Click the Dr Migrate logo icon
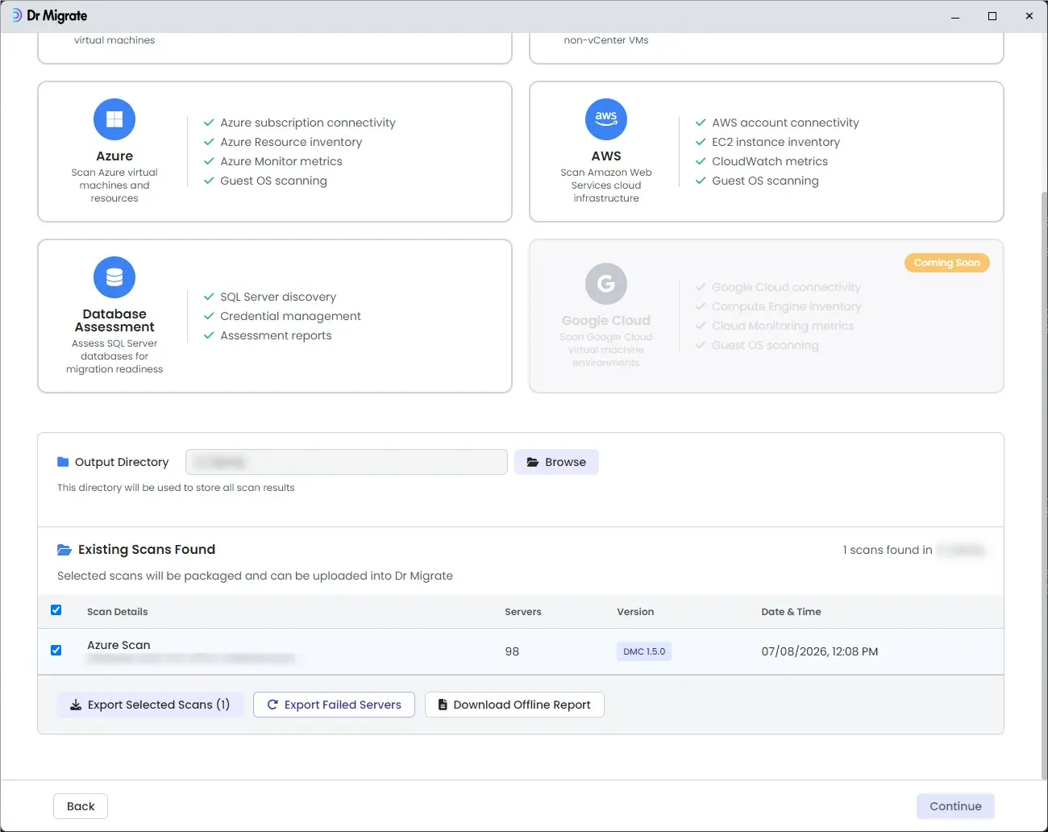Screen dimensions: 1048x832 [16, 15]
